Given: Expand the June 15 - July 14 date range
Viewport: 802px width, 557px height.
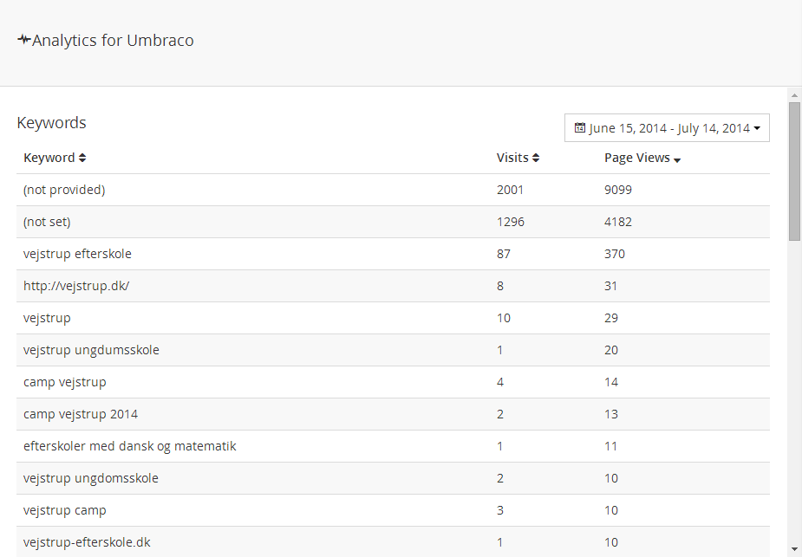Looking at the screenshot, I should [x=668, y=128].
